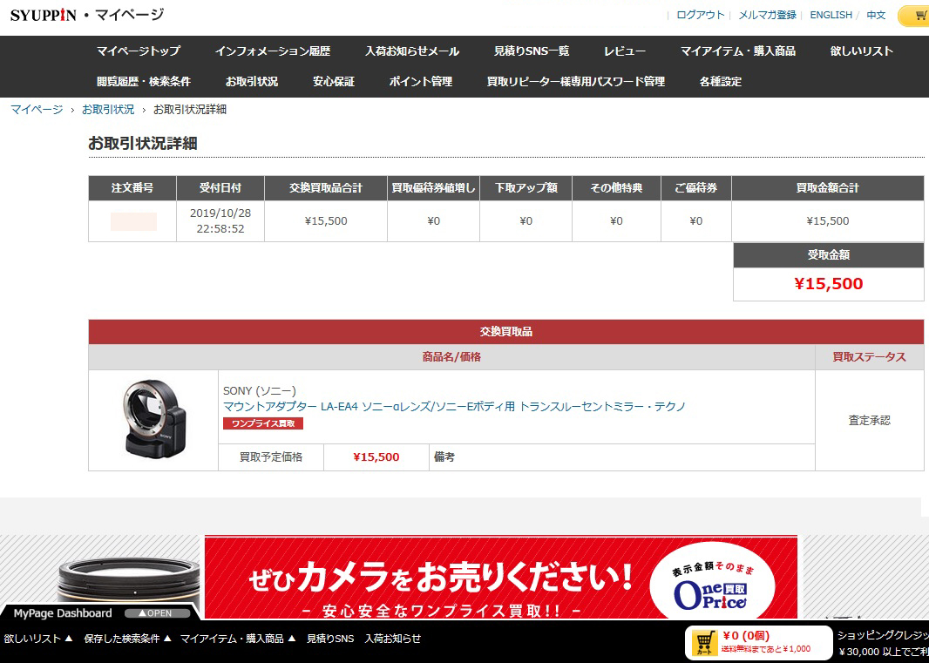Screen dimensions: 929x663
Task: Open 欲しいリスト in top navigation
Action: click(861, 51)
